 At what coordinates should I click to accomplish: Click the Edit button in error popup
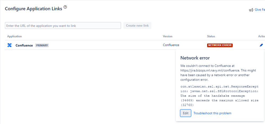pyautogui.click(x=186, y=113)
